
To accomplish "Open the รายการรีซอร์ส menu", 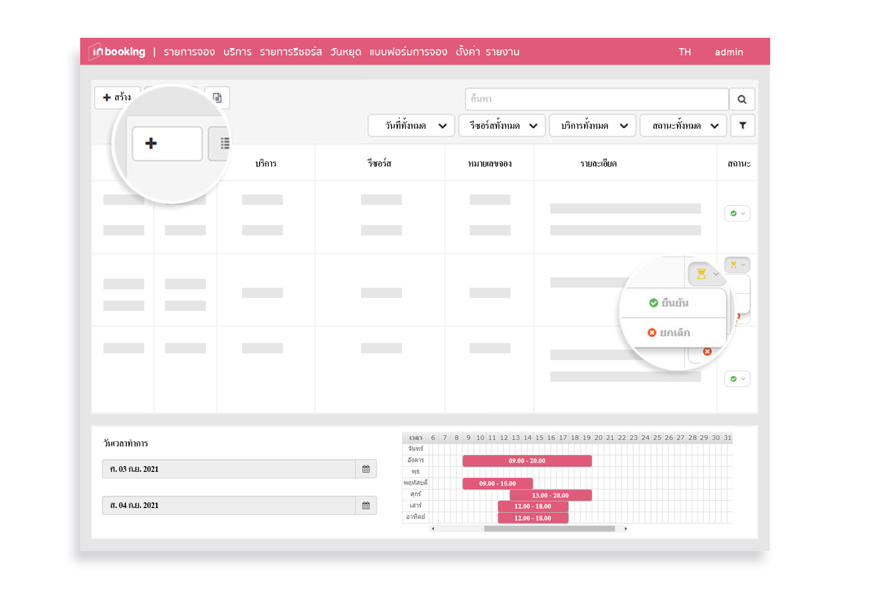I will (291, 52).
